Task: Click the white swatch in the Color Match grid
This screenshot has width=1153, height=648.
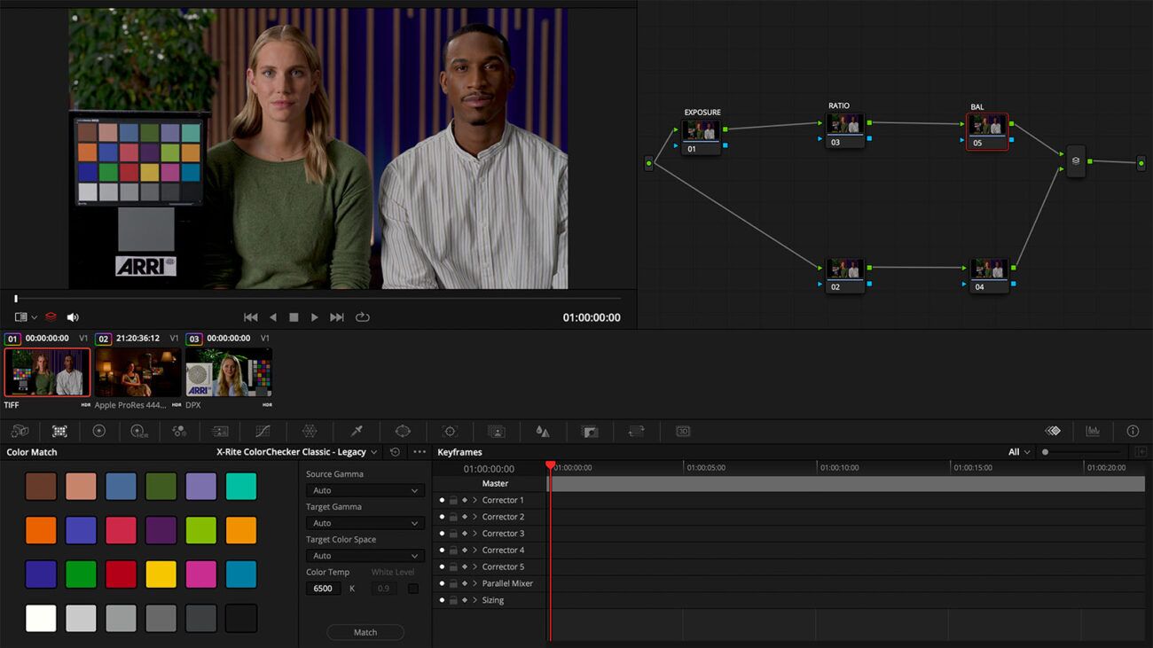Action: click(x=41, y=618)
